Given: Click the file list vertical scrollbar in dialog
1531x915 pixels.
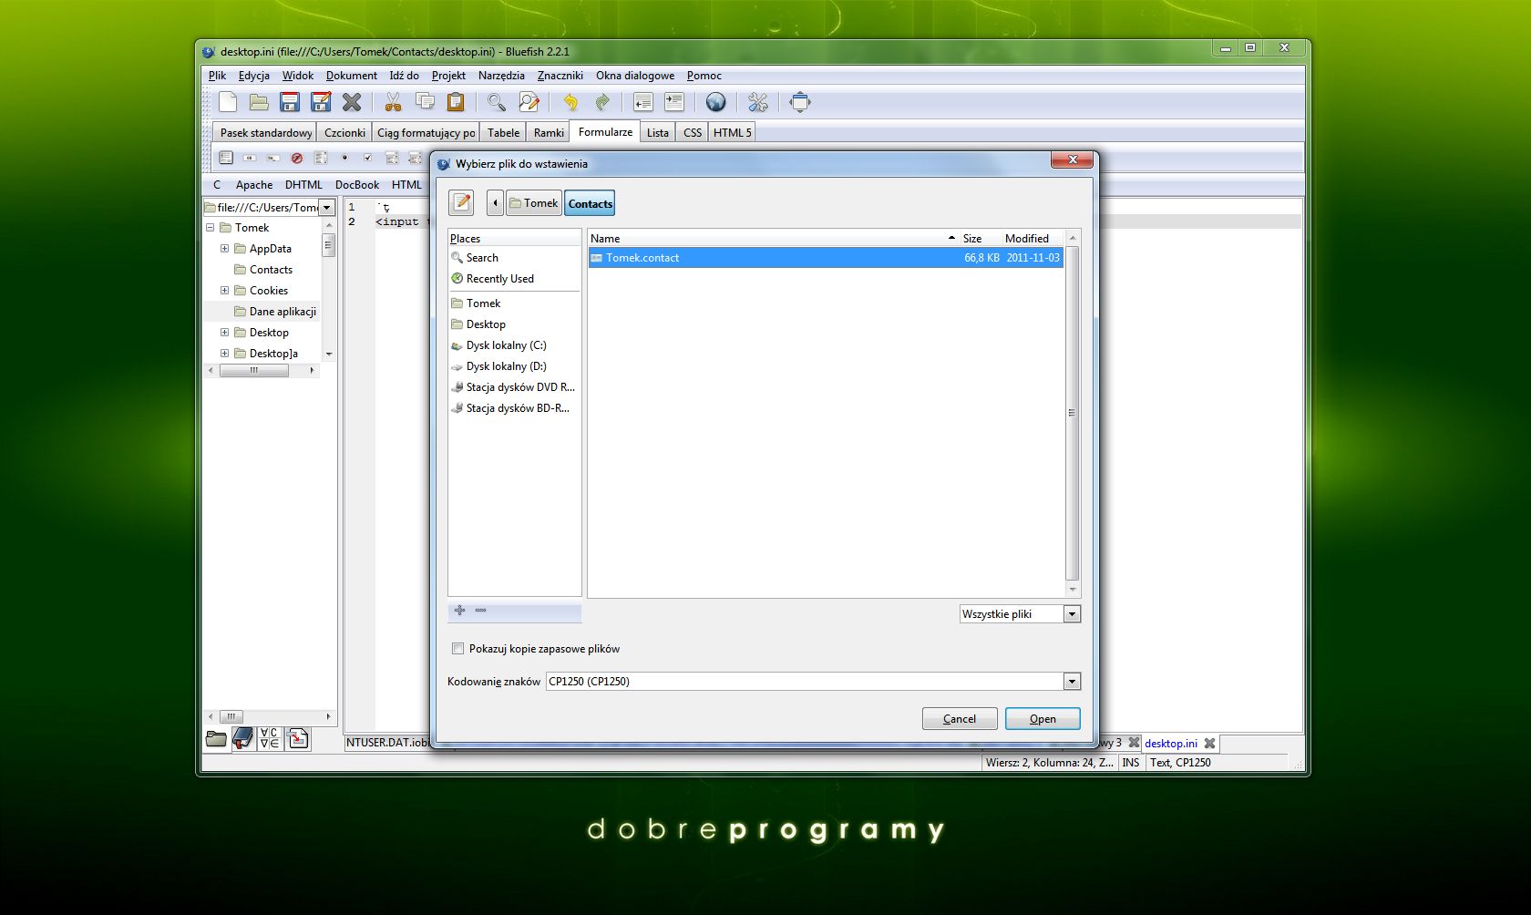Looking at the screenshot, I should tap(1072, 413).
